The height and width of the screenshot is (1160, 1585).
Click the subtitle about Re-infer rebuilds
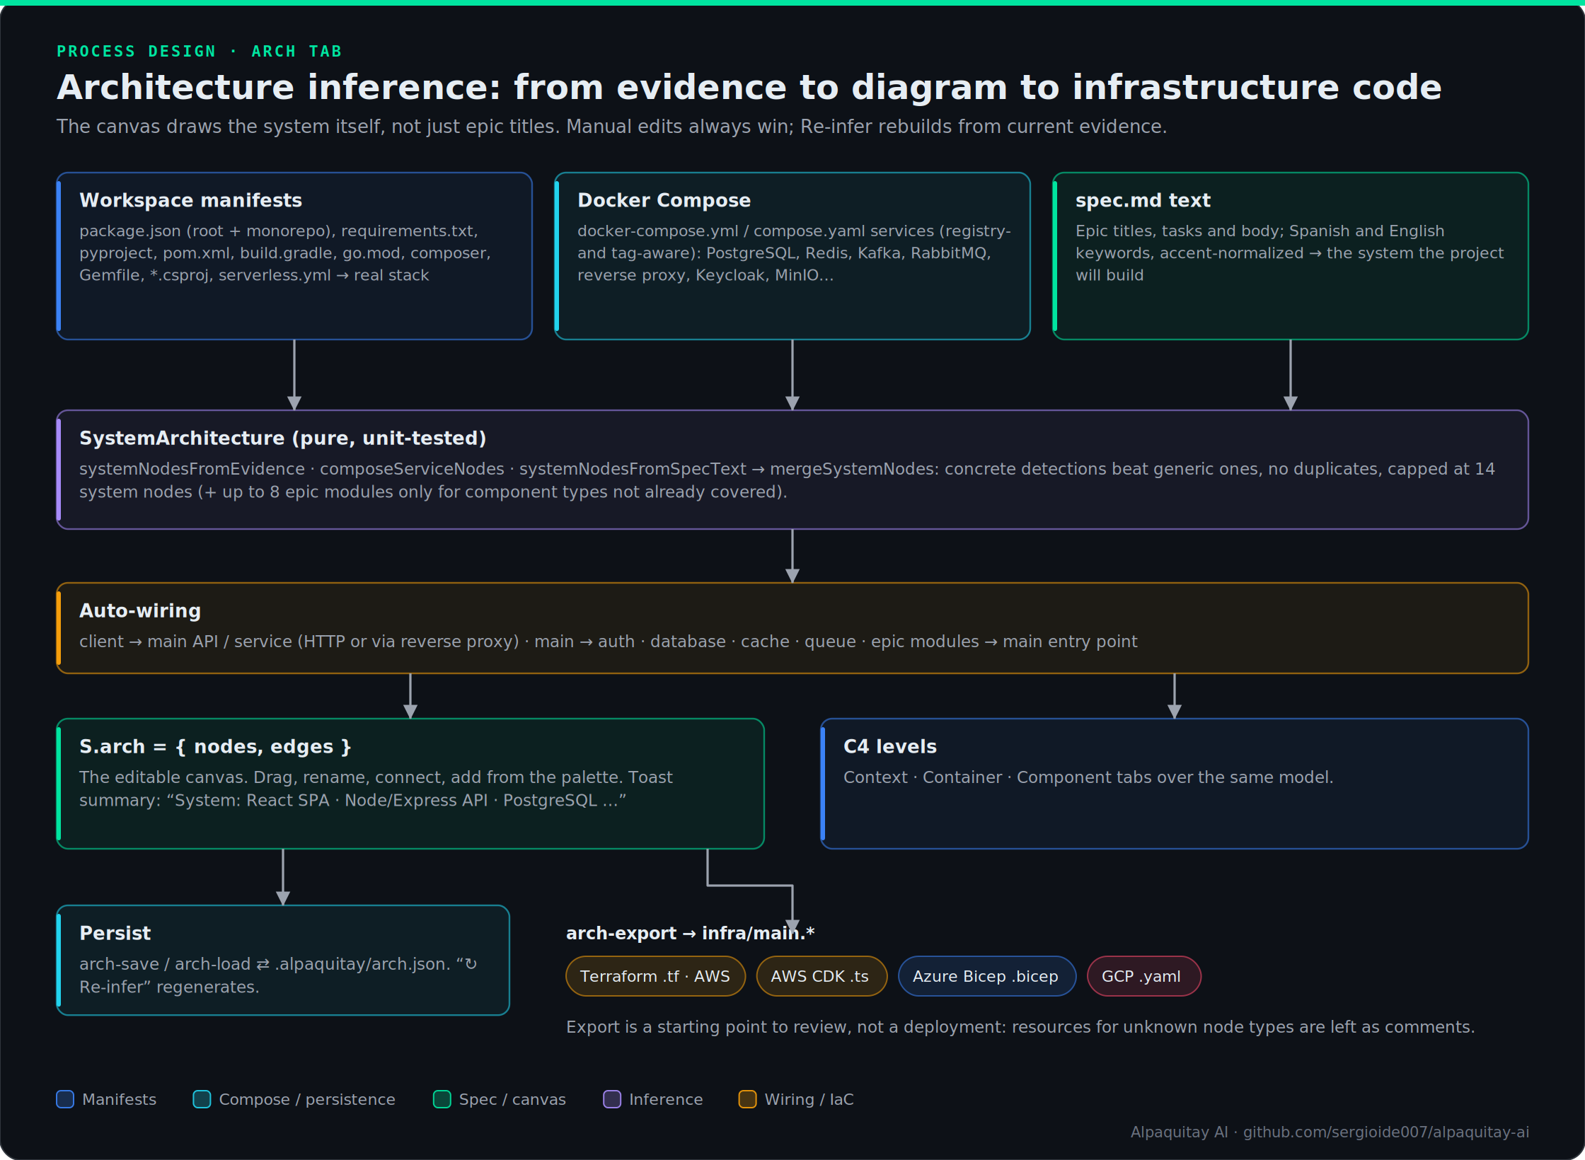point(611,127)
